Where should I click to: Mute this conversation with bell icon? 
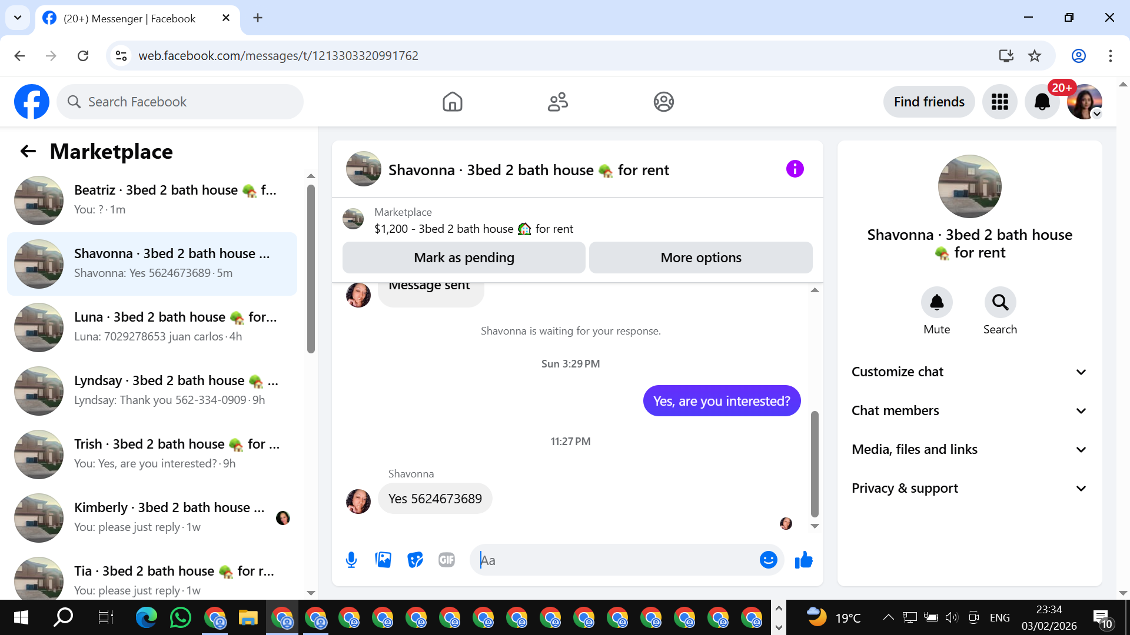(936, 302)
